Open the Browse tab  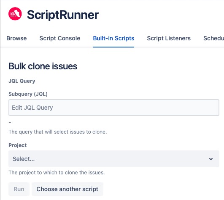click(16, 38)
